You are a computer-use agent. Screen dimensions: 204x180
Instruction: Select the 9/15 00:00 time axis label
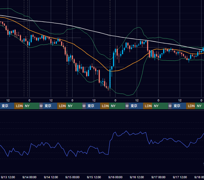click(x=72, y=177)
